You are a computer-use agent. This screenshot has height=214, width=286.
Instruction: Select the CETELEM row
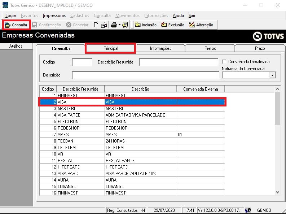(x=132, y=148)
